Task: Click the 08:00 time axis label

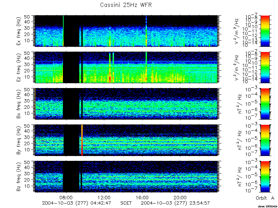Action: pyautogui.click(x=66, y=197)
